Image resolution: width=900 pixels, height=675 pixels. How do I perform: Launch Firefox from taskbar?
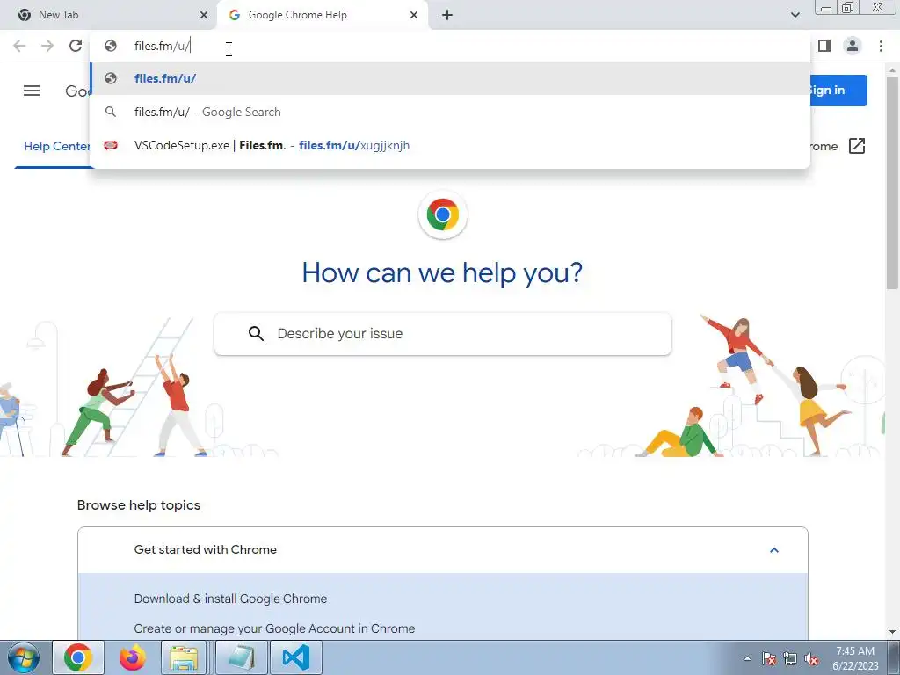point(133,657)
